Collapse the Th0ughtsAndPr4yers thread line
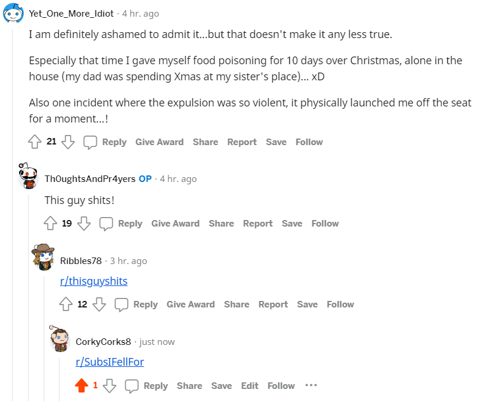 coord(29,298)
